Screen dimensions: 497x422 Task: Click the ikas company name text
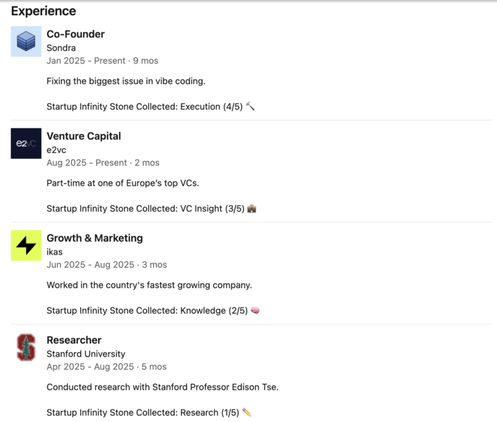[x=55, y=252]
